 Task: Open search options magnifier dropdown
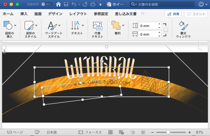pyautogui.click(x=134, y=5)
